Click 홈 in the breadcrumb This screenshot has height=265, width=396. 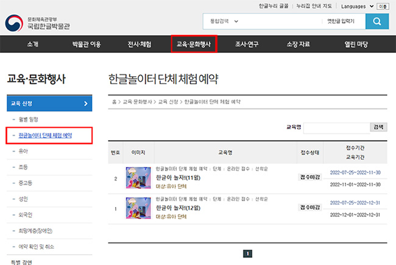(x=115, y=102)
